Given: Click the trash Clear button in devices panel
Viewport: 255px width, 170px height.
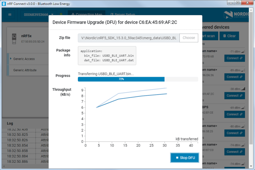Looking at the screenshot, I should coord(229,36).
